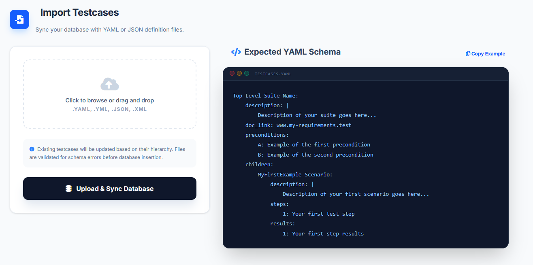Viewport: 533px width, 265px height.
Task: Click the yellow traffic light on the code window
Action: [239, 73]
